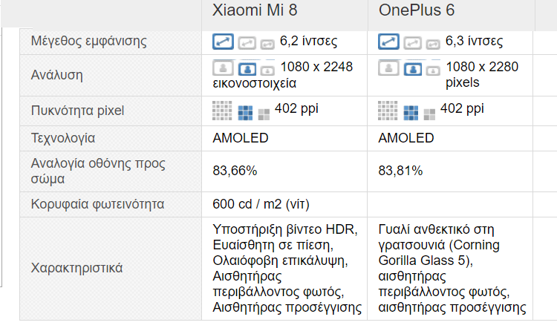
Task: Click the Κορυφαία φωτεινότητα row label
Action: point(98,204)
